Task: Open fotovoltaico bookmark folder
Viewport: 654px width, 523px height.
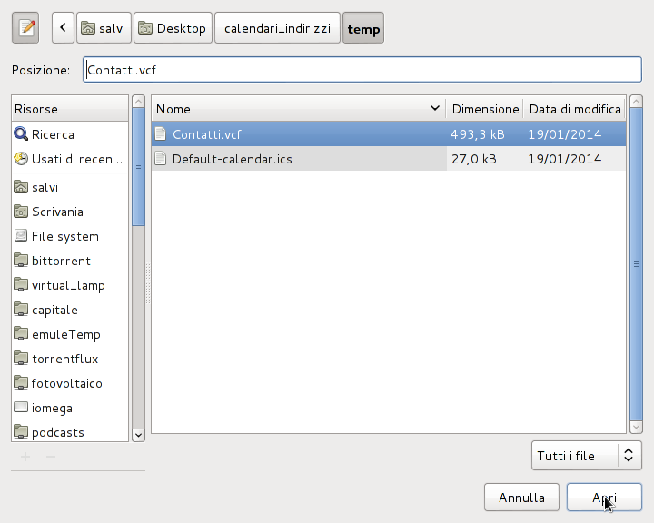Action: [70, 383]
